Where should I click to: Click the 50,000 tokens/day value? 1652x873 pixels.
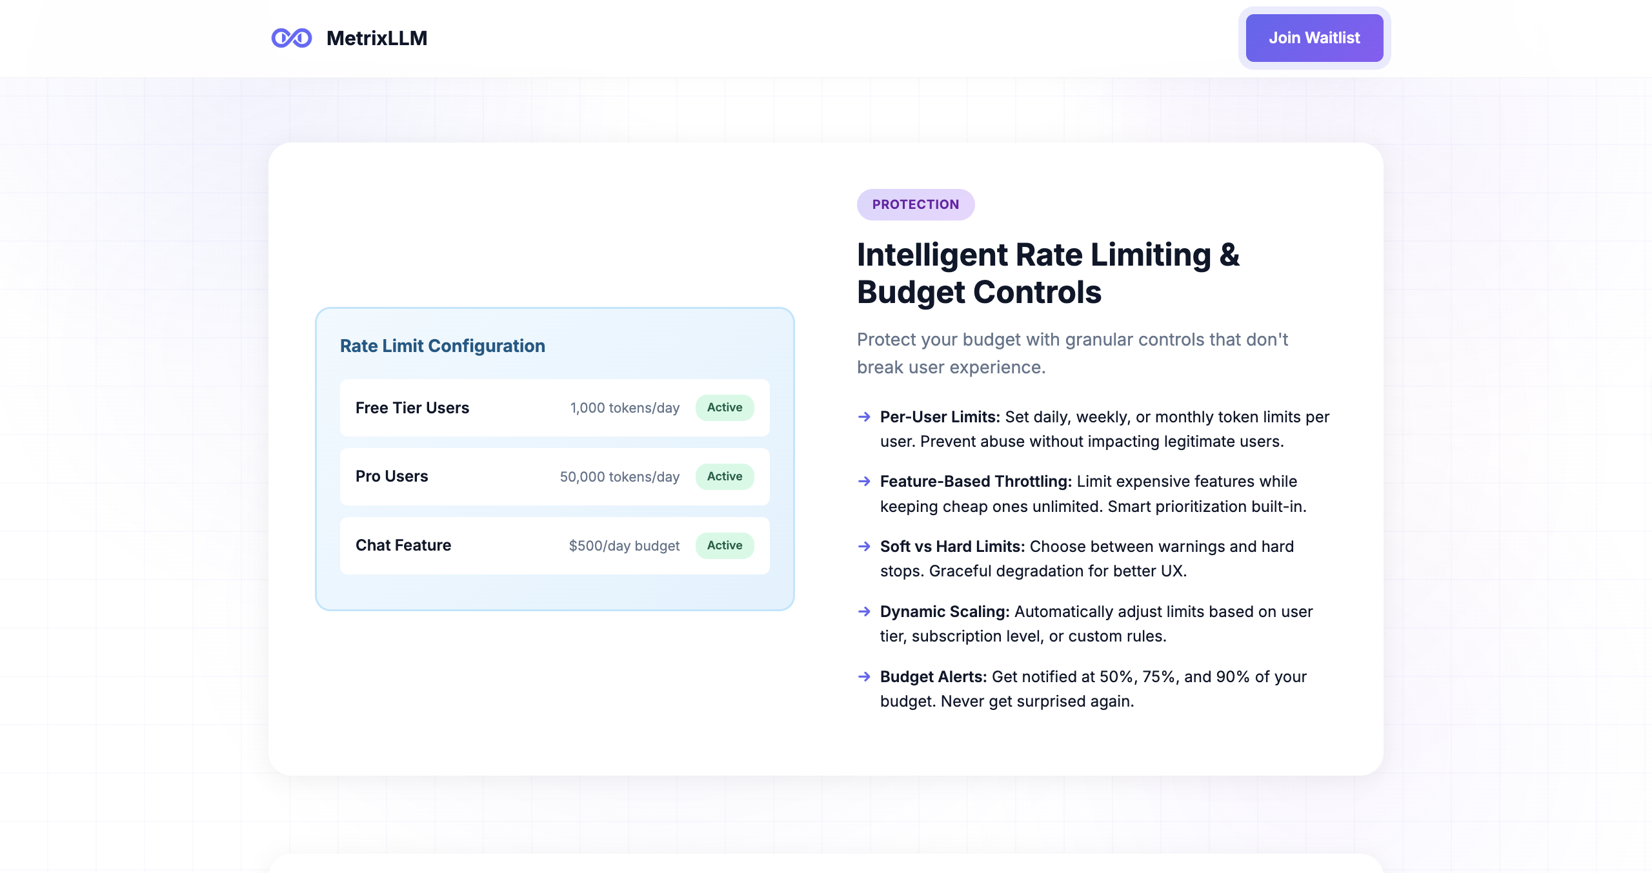point(619,477)
